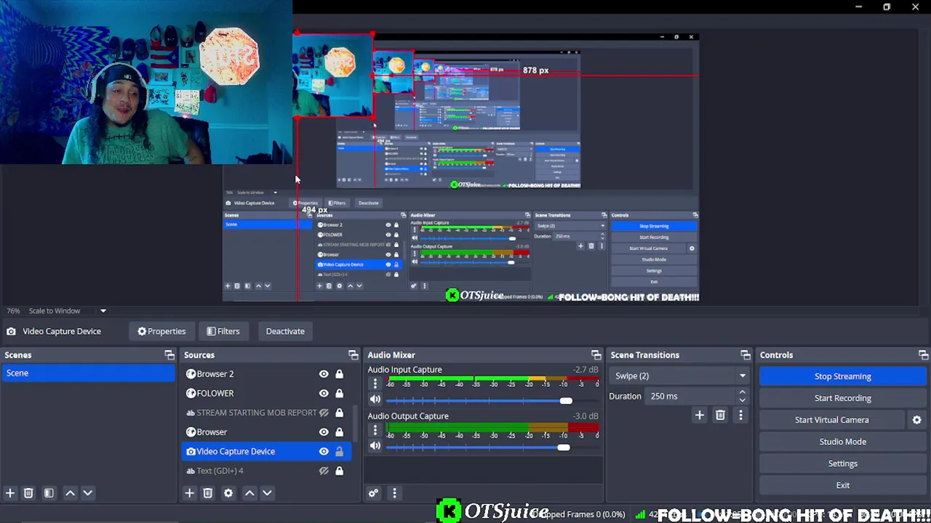Screen dimensions: 931x523
Task: Toggle visibility of Browser source
Action: [x=324, y=432]
